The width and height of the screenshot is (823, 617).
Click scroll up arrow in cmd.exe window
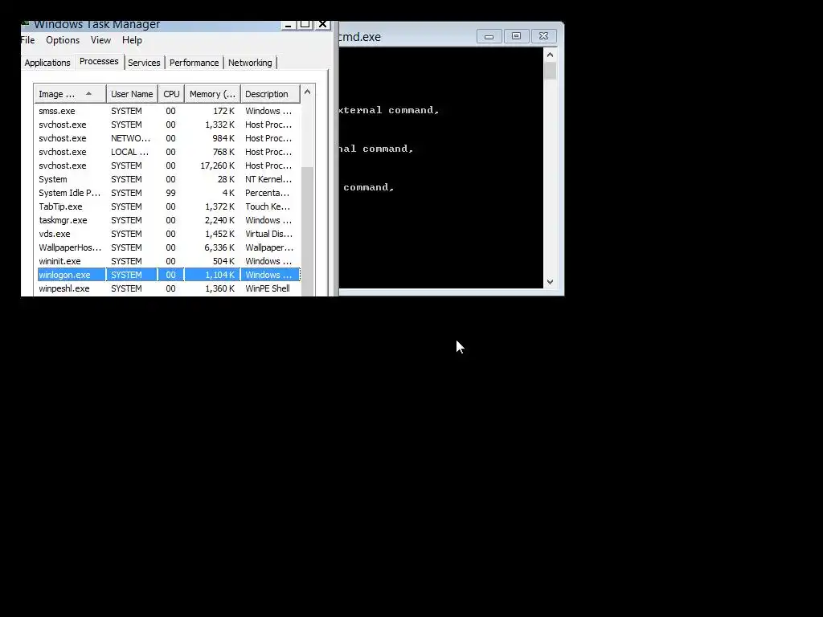point(550,55)
